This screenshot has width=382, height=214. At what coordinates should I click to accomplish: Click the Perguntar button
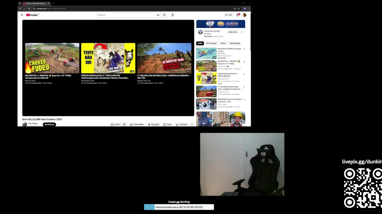[154, 125]
